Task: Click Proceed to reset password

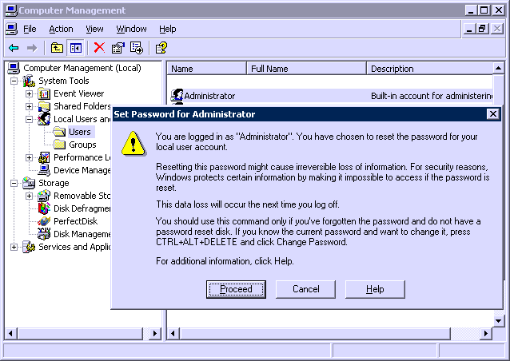Action: pyautogui.click(x=236, y=289)
